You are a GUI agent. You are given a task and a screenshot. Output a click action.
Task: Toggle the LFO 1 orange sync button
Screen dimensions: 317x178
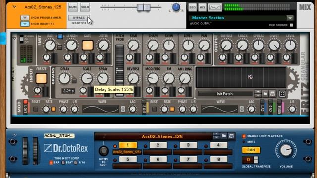point(53,109)
